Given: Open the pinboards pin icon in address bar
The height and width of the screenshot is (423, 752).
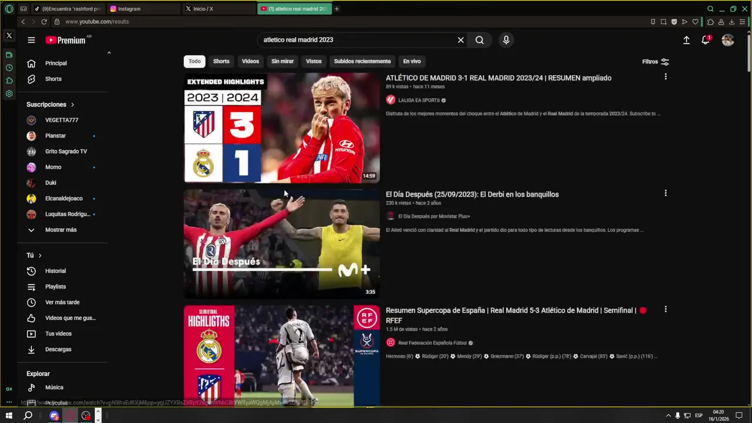Looking at the screenshot, I should pos(653,22).
